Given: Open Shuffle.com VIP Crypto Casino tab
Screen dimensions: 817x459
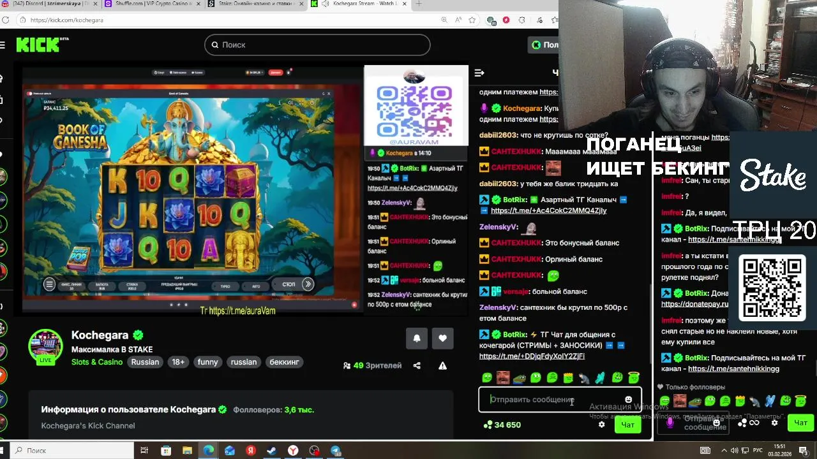Looking at the screenshot, I should coord(153,4).
